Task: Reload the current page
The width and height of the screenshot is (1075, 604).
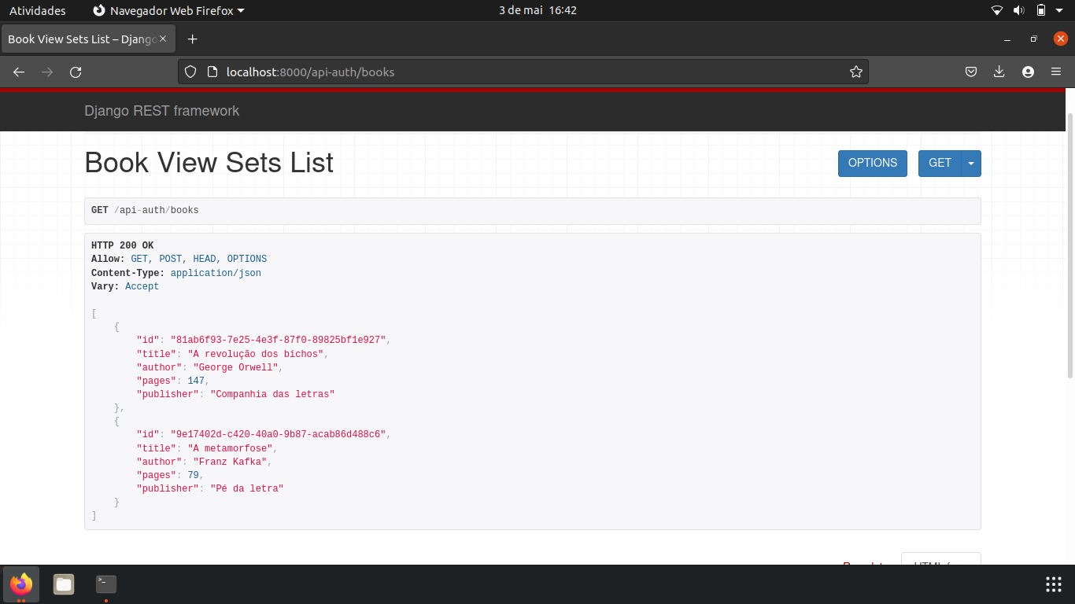Action: pyautogui.click(x=76, y=72)
